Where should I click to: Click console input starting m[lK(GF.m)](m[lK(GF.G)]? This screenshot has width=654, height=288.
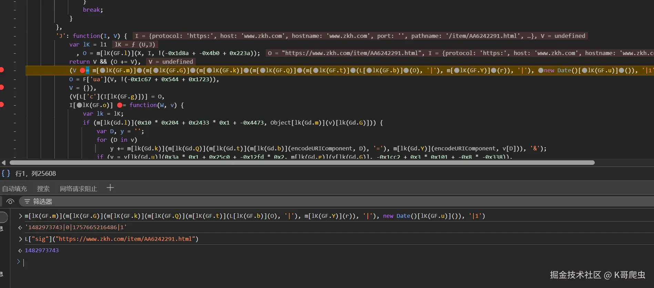pos(255,216)
